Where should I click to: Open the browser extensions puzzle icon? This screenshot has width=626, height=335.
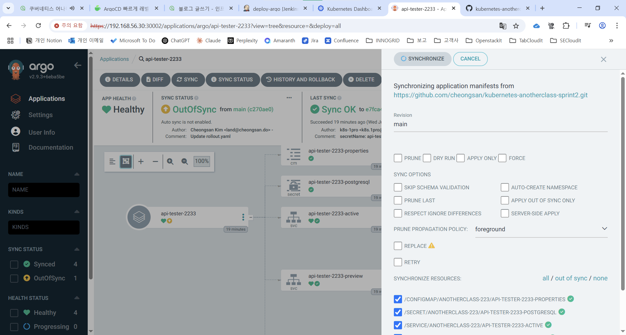pyautogui.click(x=566, y=26)
